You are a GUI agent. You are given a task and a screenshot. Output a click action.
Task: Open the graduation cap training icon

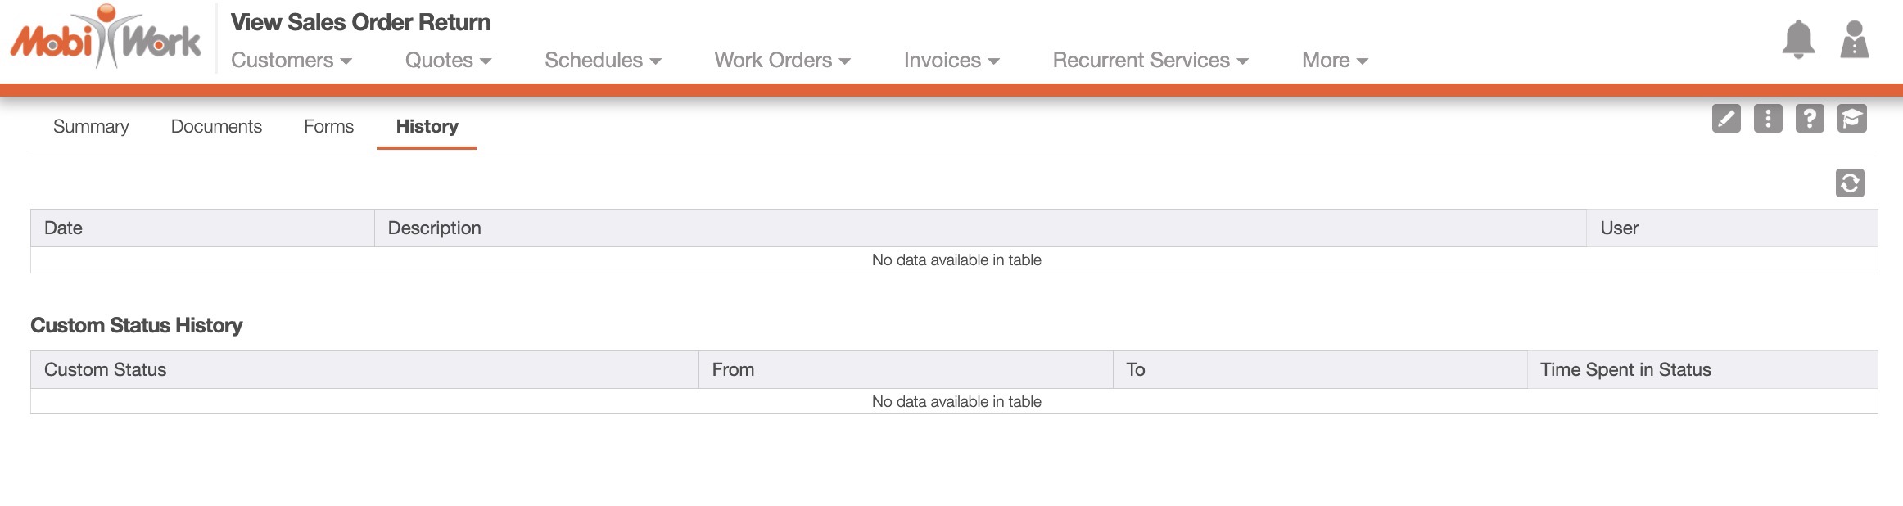coord(1851,119)
